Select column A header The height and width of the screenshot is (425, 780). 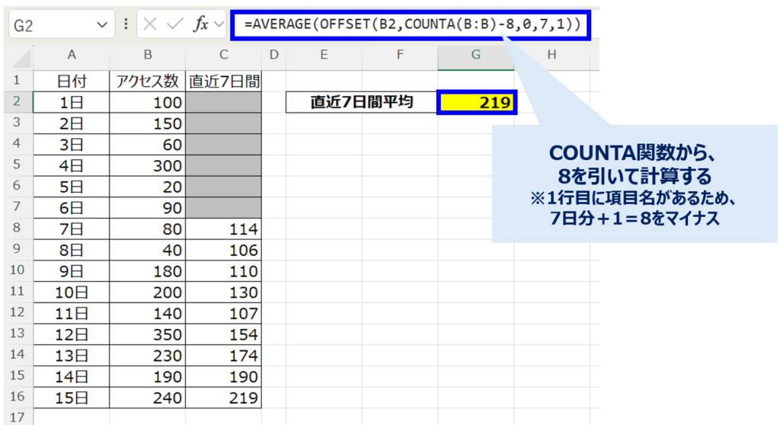pos(72,55)
